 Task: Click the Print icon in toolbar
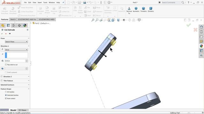[x=85, y=2]
